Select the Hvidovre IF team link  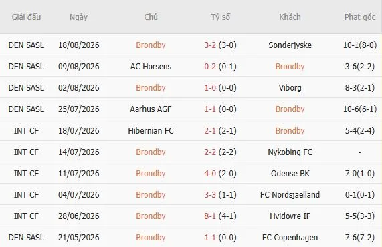(290, 216)
